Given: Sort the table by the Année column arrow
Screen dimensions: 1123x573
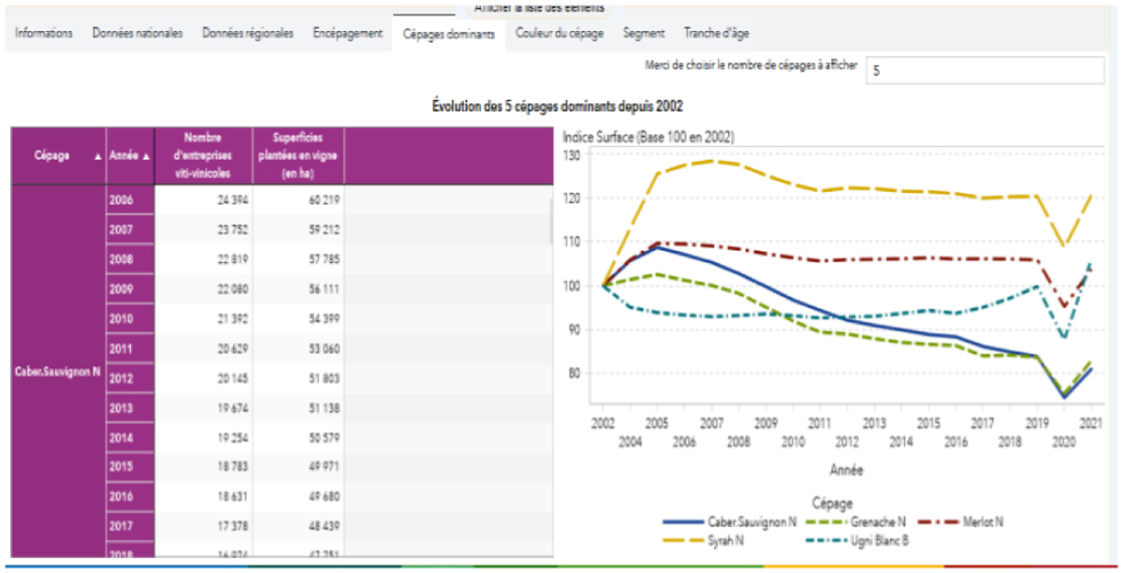Looking at the screenshot, I should pos(146,156).
